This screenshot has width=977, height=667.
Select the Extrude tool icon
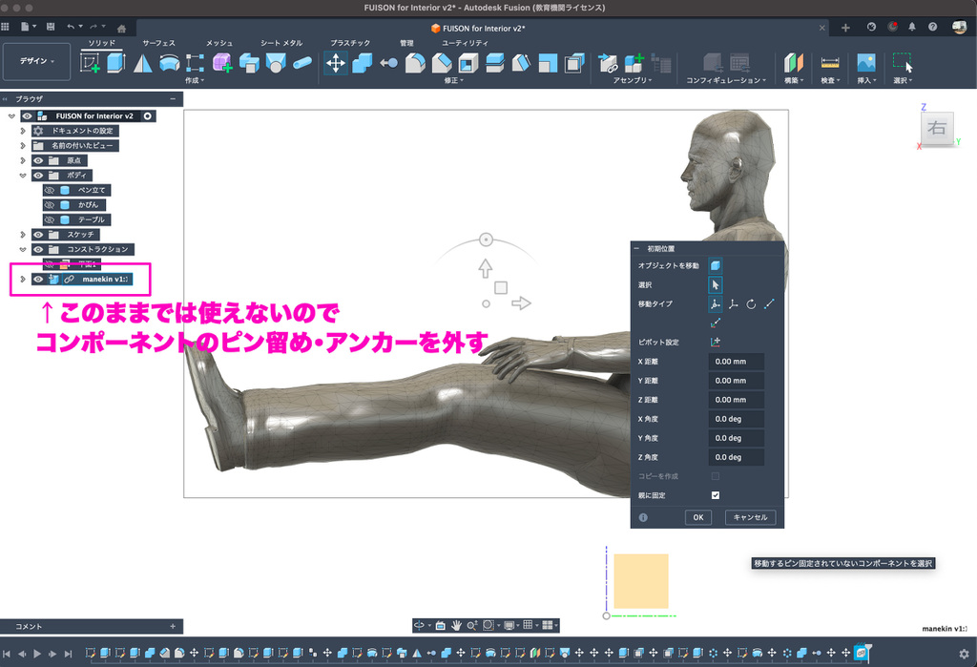click(115, 63)
